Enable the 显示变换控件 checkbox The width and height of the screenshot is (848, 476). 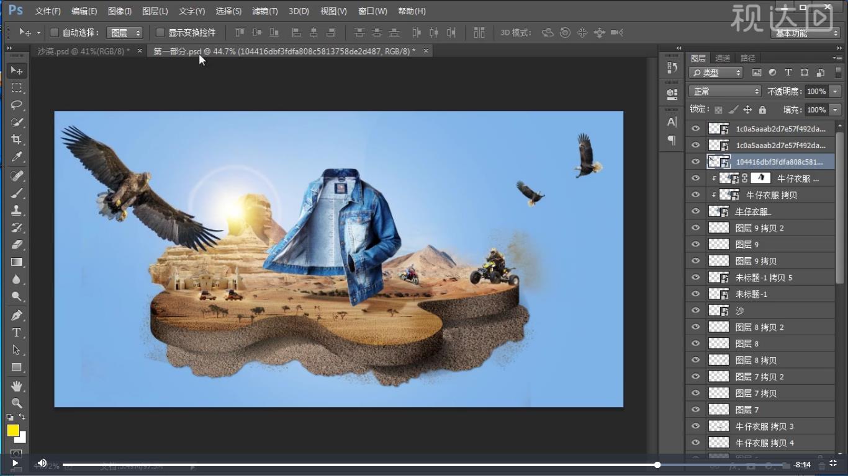point(160,32)
